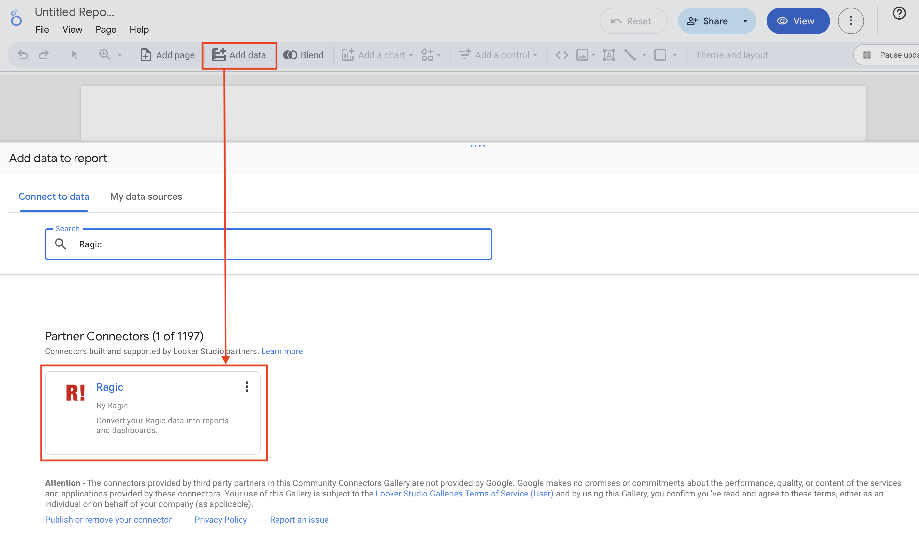Expand the image options arrow
919x538 pixels.
click(x=593, y=55)
